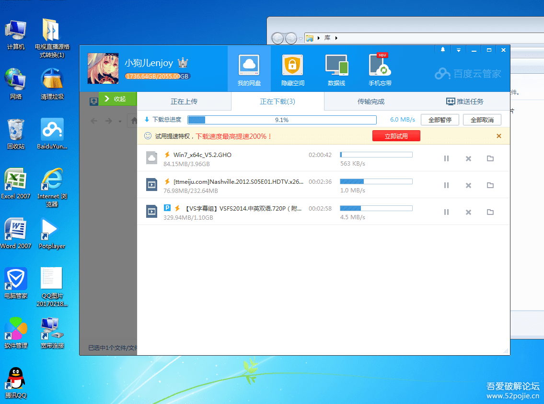Open 手机忘带 with the NEW badge
The width and height of the screenshot is (544, 404).
point(380,69)
